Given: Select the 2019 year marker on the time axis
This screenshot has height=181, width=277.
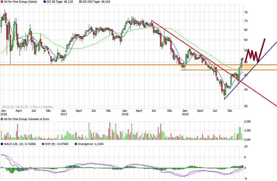Looking at the screenshot, I should point(185,114).
